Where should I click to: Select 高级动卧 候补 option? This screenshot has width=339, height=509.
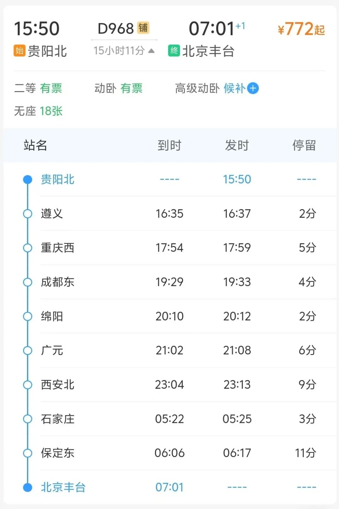(210, 88)
